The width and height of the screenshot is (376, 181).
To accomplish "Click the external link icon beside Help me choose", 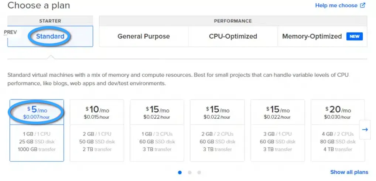I will tap(363, 5).
